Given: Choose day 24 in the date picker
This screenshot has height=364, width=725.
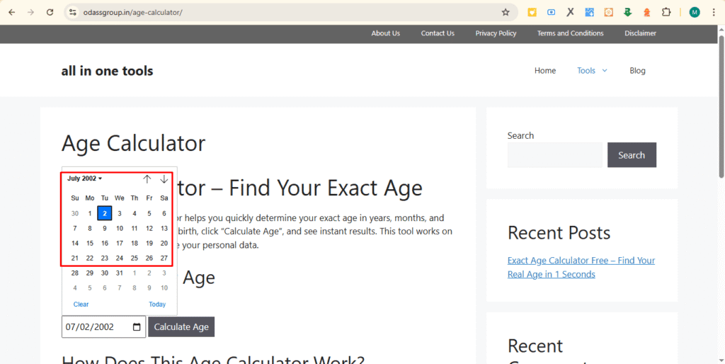Looking at the screenshot, I should 119,258.
